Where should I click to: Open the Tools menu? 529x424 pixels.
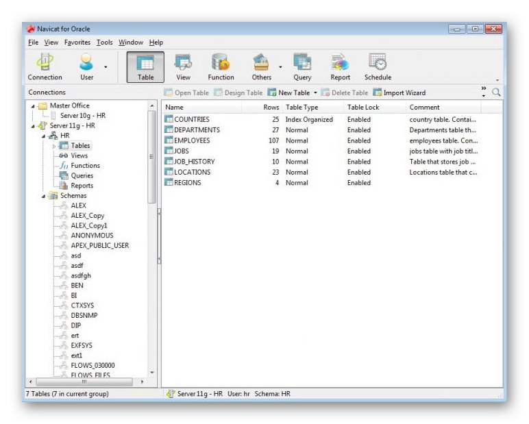pos(105,42)
